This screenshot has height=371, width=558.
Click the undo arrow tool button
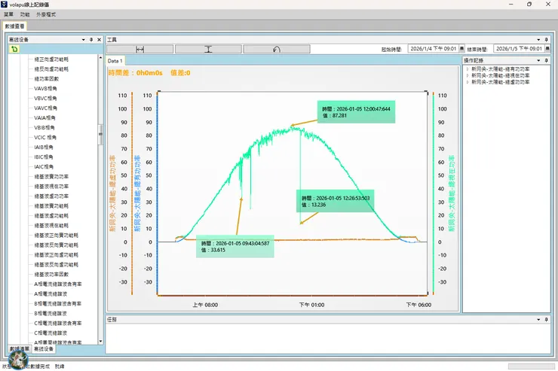tap(277, 49)
